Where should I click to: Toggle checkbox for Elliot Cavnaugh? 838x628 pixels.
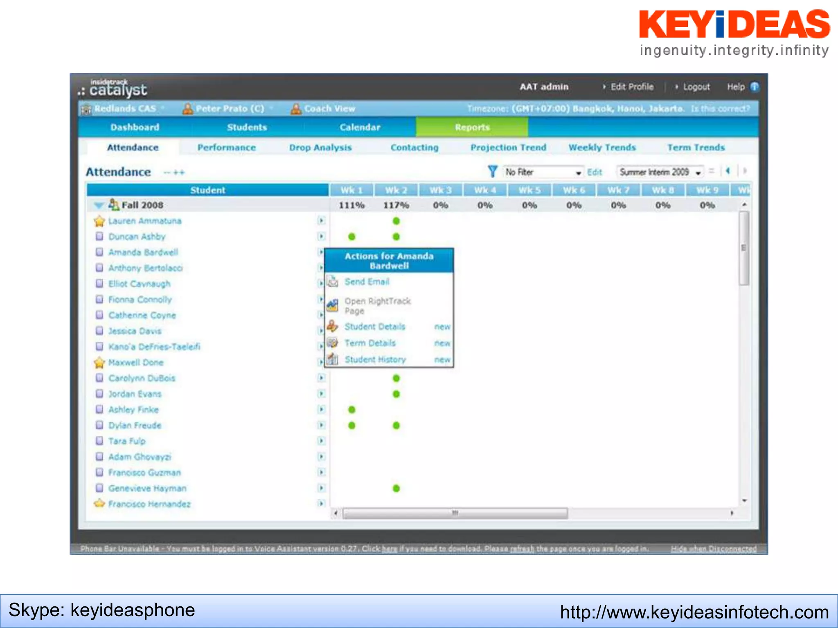(99, 283)
